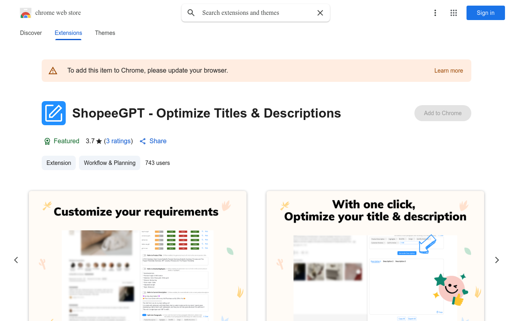Open the Themes tab
513x321 pixels.
[105, 33]
